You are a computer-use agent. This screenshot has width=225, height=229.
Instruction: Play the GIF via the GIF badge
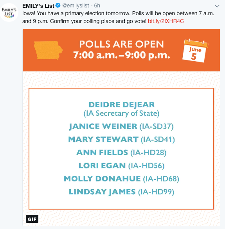pos(32,218)
